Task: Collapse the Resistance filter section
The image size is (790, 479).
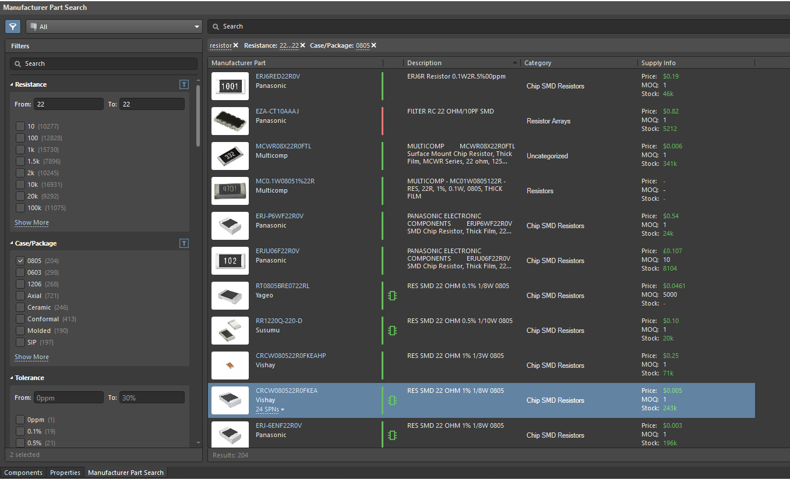Action: coord(12,84)
